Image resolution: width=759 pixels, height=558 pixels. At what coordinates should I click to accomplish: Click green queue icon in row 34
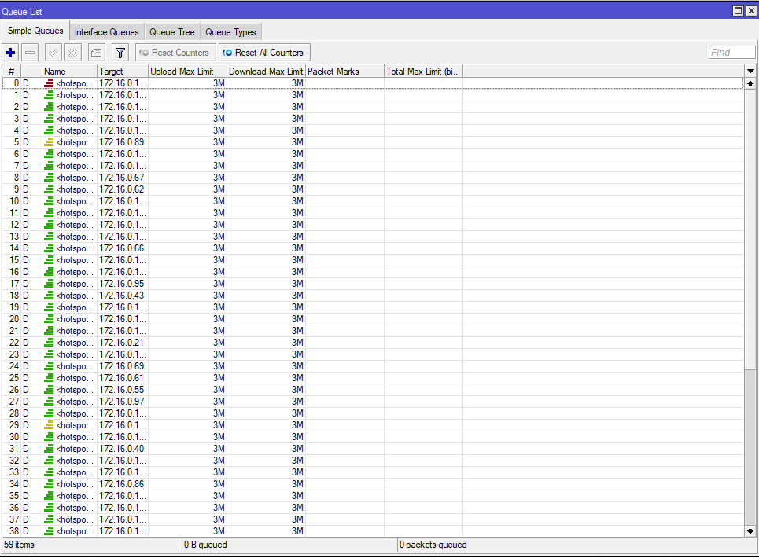(x=49, y=484)
